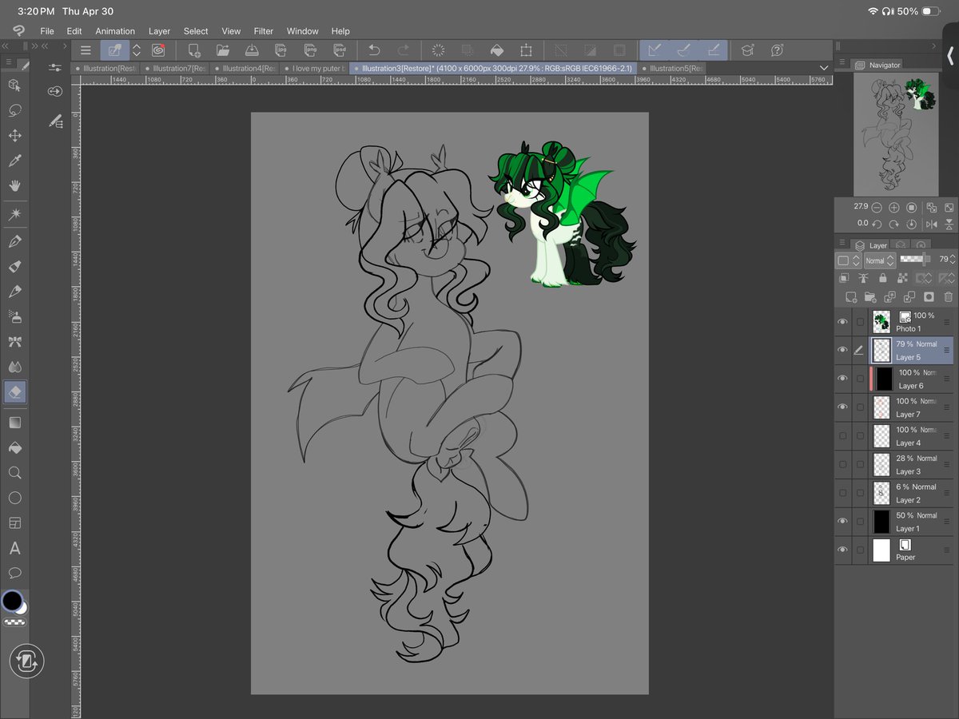Viewport: 959px width, 719px height.
Task: Select the Operation object tool
Action: click(x=14, y=85)
